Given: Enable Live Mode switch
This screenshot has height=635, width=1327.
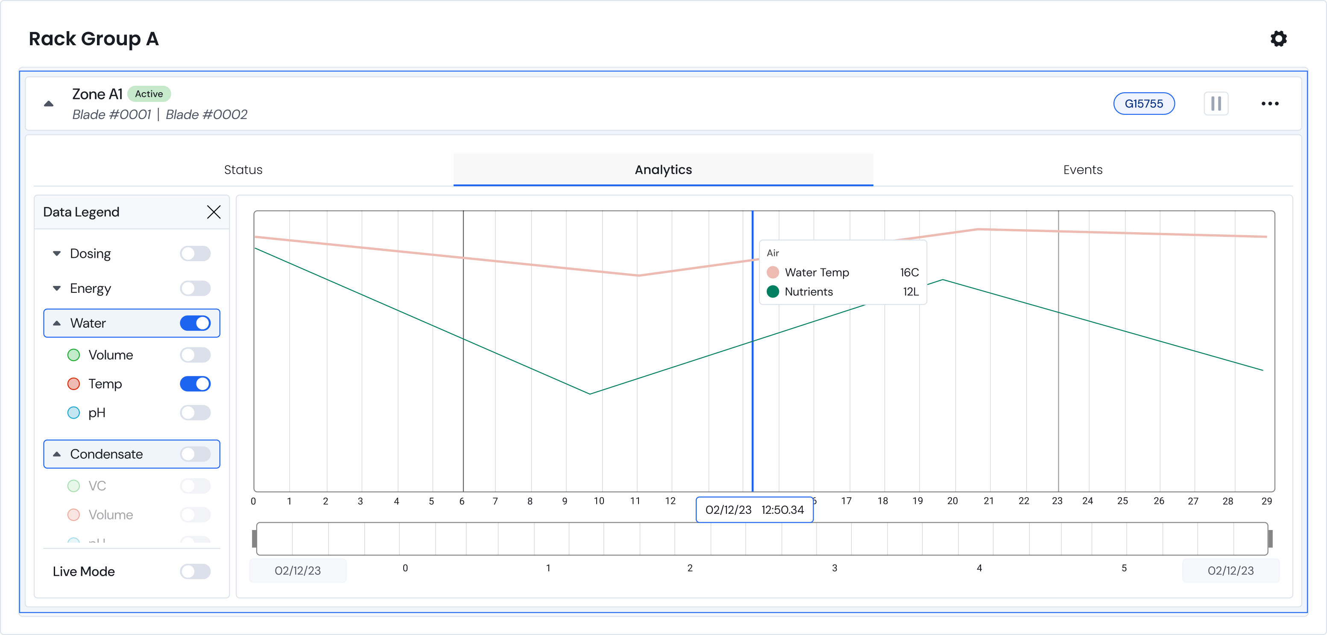Looking at the screenshot, I should click(x=195, y=571).
